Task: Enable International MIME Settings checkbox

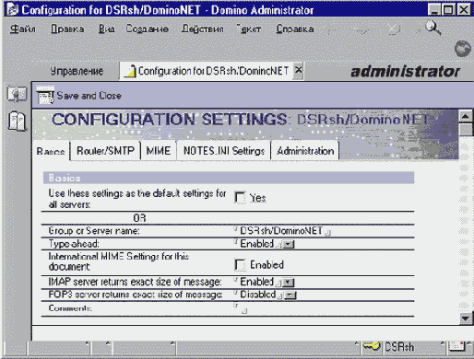Action: (x=240, y=265)
